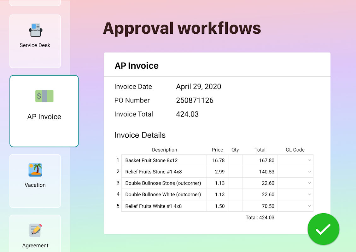Click the PO Number value 250871126
The height and width of the screenshot is (252, 356).
(195, 100)
